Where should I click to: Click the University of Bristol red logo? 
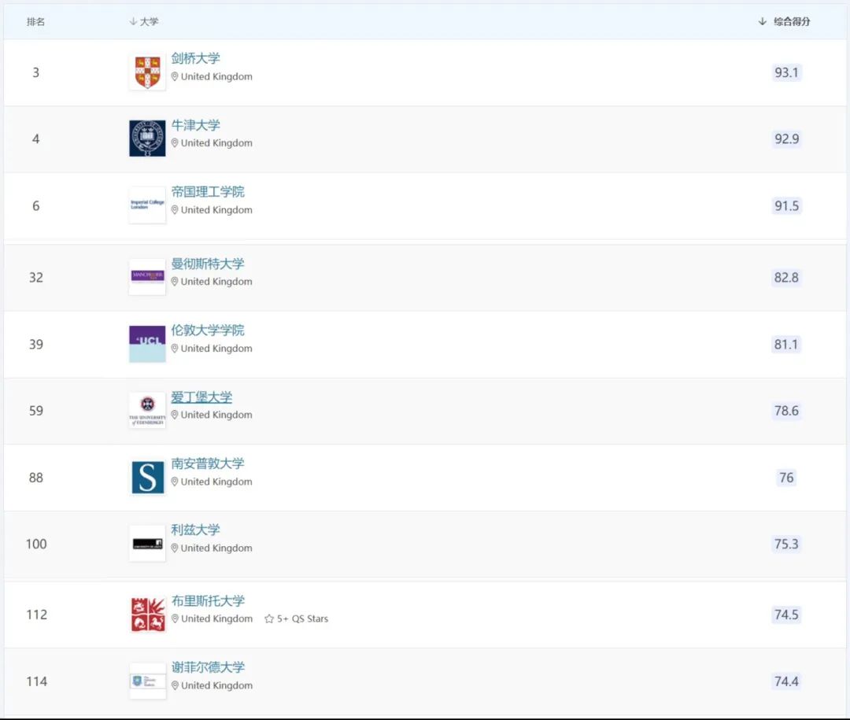(147, 615)
